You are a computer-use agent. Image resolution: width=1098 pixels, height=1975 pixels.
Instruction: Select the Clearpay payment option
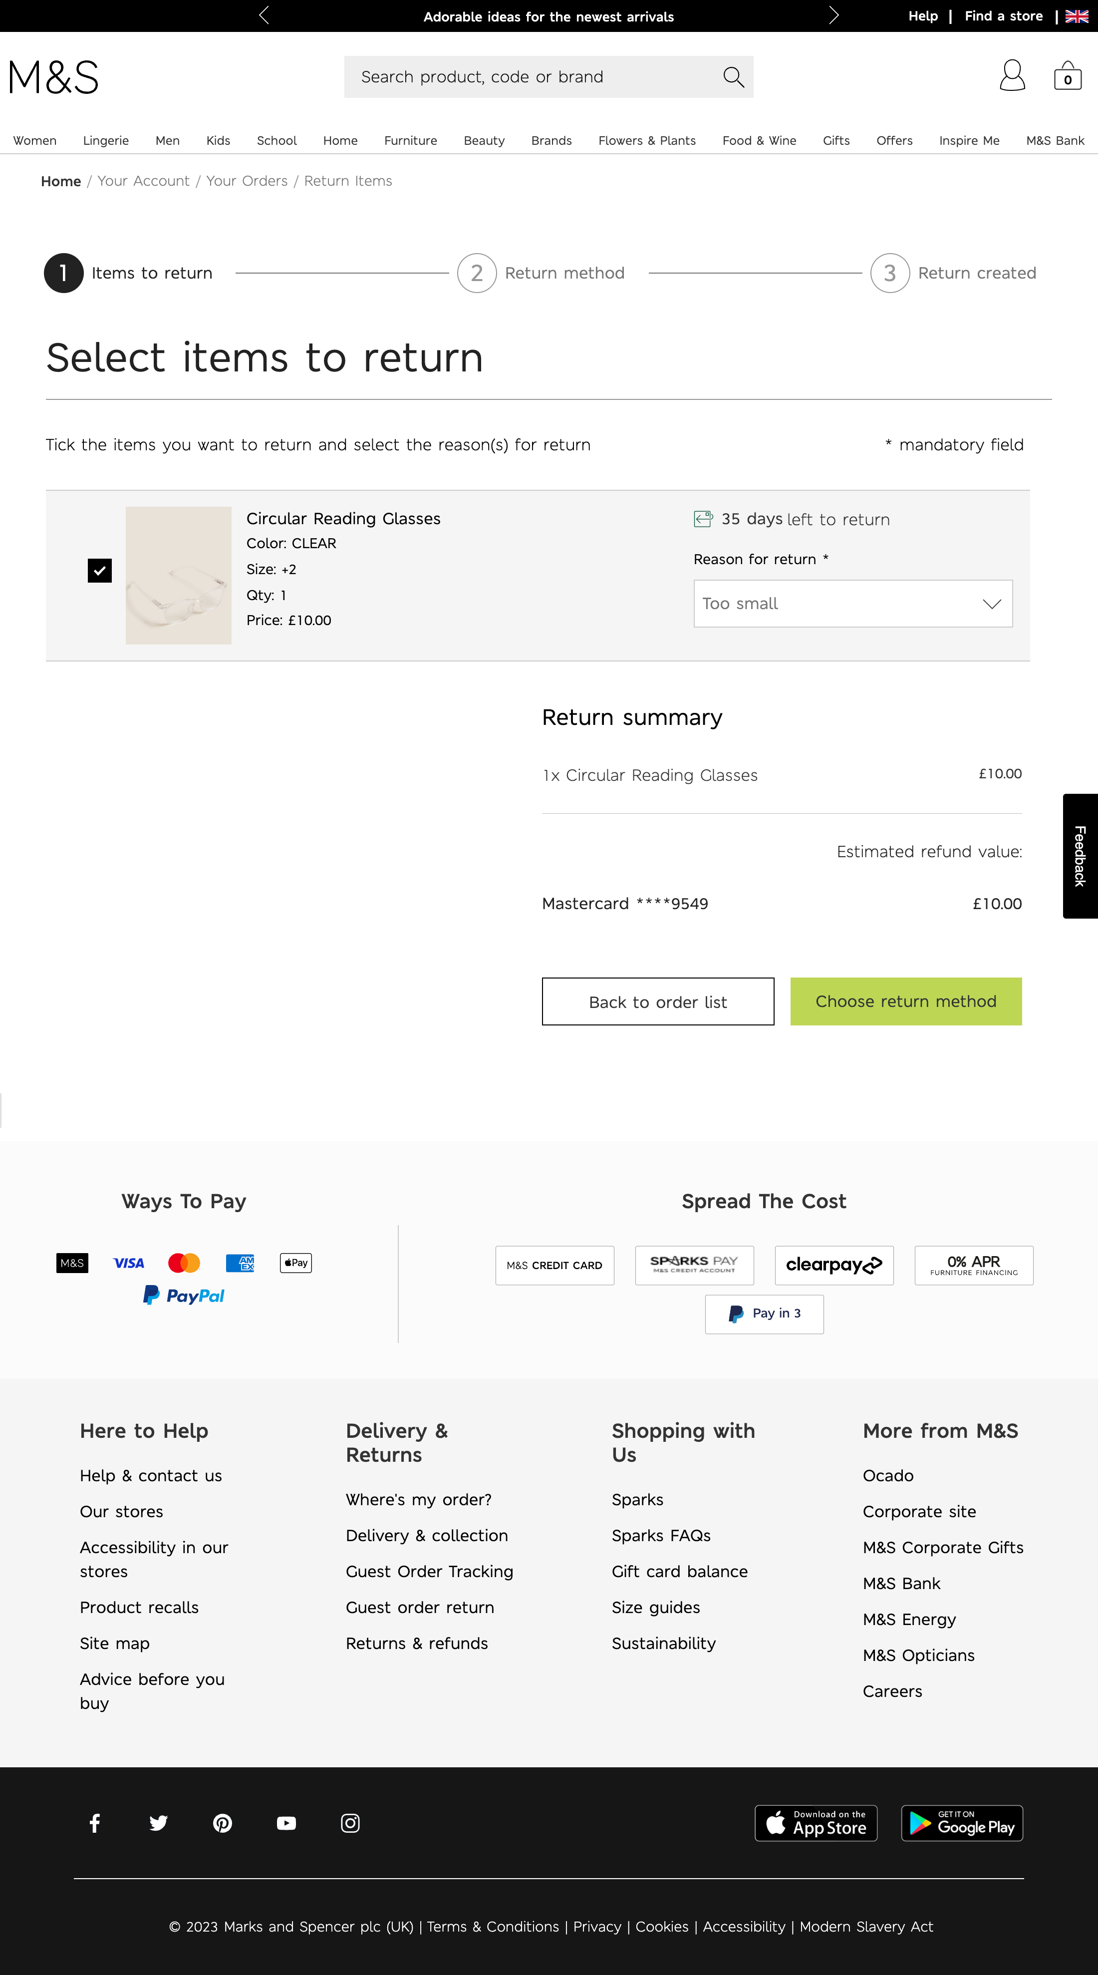[833, 1265]
